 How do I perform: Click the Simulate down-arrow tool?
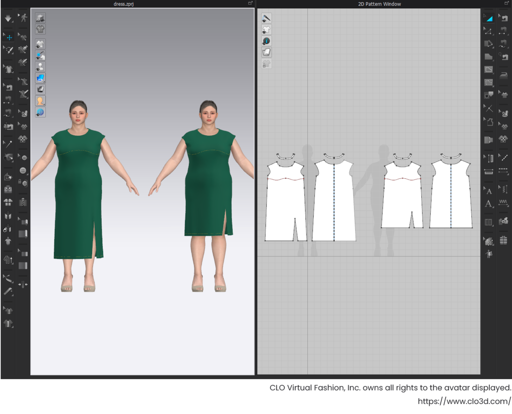(x=8, y=18)
